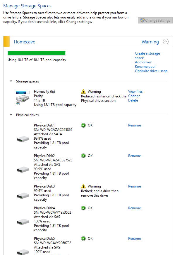
Task: Click the Add drives link
Action: pos(143,62)
